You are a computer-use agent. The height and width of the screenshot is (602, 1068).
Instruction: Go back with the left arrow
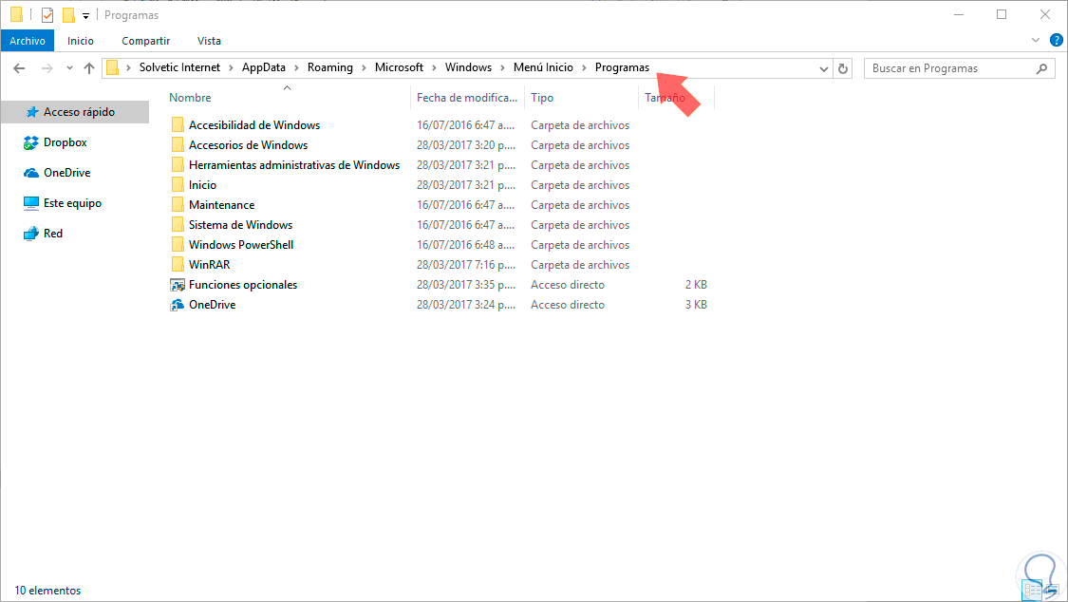click(19, 68)
